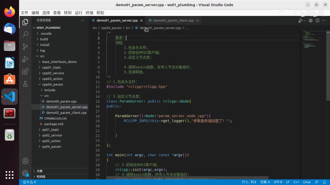Expand the py04_param folder

click(60, 146)
